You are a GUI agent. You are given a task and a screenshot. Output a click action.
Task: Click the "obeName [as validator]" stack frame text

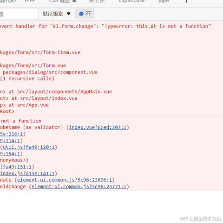click(x=32, y=127)
